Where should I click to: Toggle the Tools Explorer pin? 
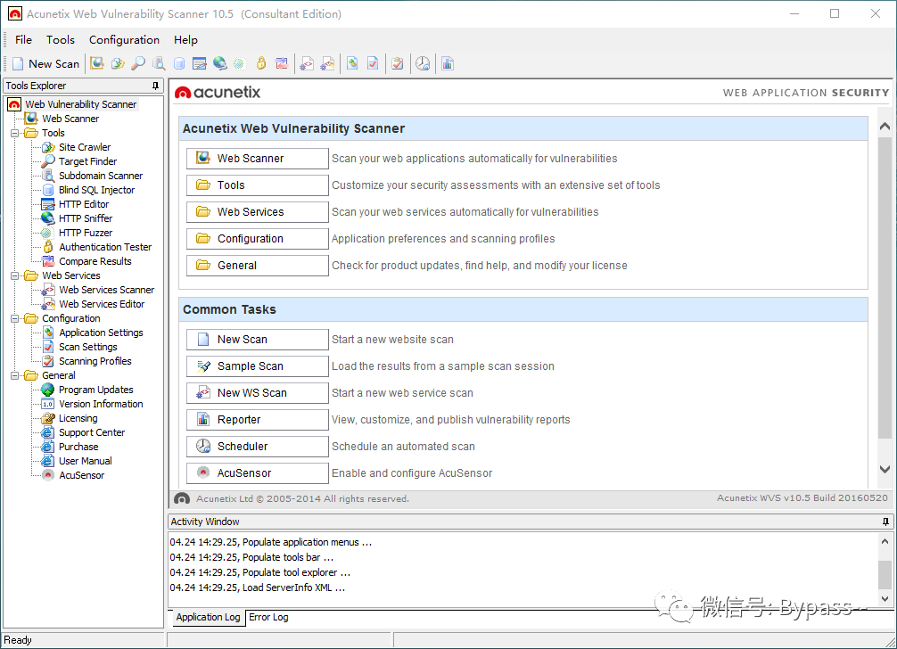tap(155, 86)
